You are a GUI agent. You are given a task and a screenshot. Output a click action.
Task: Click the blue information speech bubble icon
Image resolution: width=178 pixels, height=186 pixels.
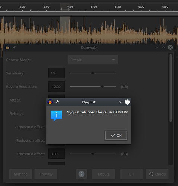56,116
